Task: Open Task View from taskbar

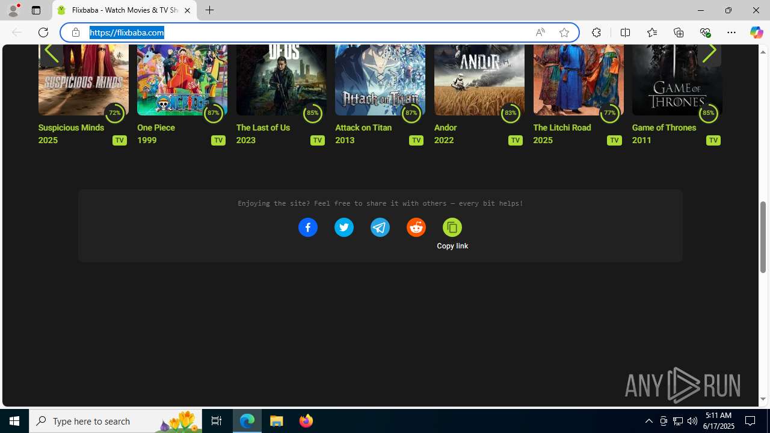Action: tap(217, 421)
